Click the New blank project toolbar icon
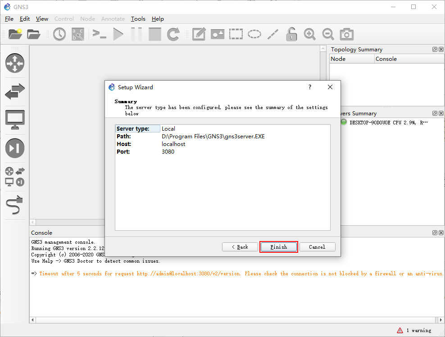Image resolution: width=445 pixels, height=337 pixels. (15, 34)
